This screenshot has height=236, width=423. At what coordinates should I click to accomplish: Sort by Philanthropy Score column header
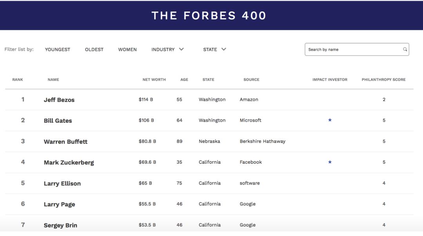(x=383, y=80)
